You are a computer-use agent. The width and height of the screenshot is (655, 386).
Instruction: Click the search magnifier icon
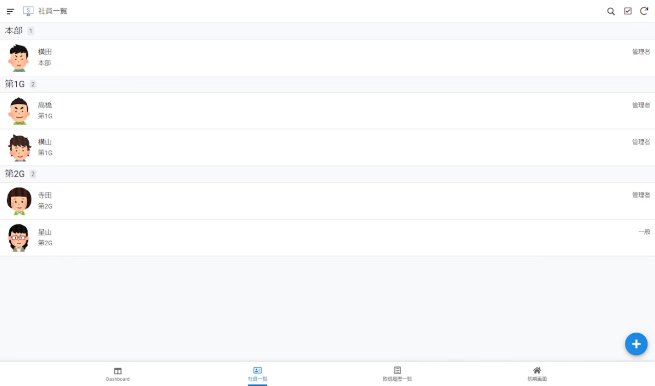[x=611, y=11]
